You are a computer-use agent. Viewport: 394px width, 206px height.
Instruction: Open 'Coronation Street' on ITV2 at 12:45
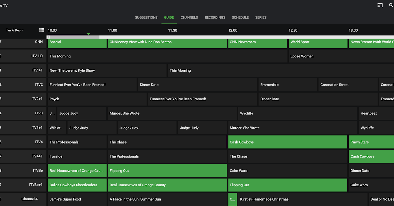tap(348, 85)
